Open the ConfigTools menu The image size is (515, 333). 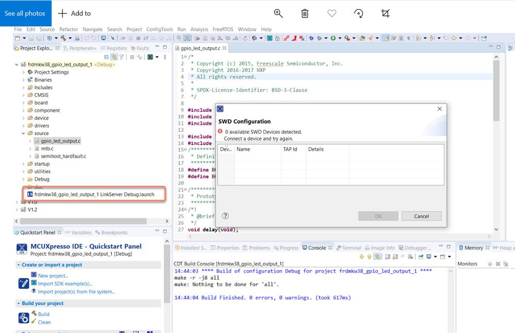tap(159, 29)
